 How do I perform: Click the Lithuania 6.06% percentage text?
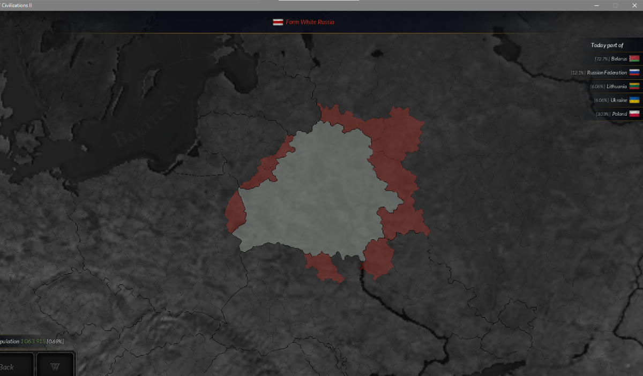[597, 86]
